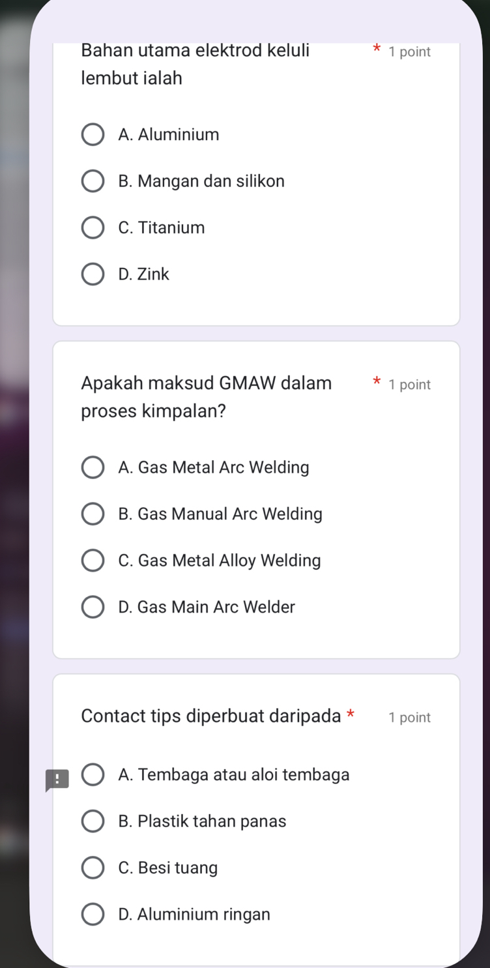Select B. Plastik tahan panas option
490x968 pixels.
93,821
